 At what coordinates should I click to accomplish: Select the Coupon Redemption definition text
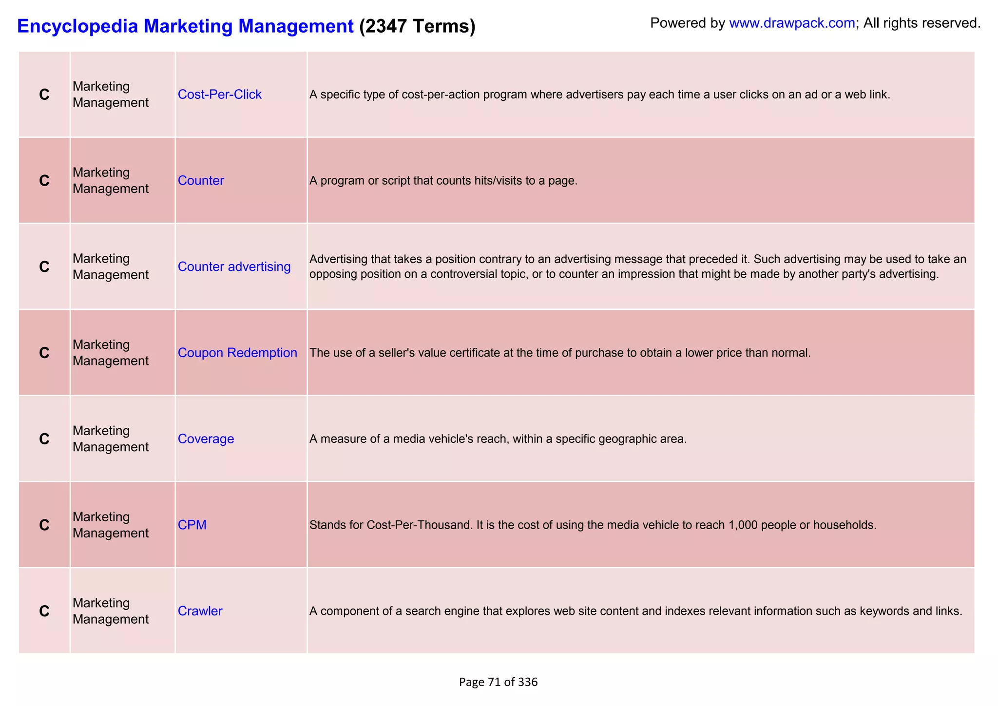click(560, 353)
